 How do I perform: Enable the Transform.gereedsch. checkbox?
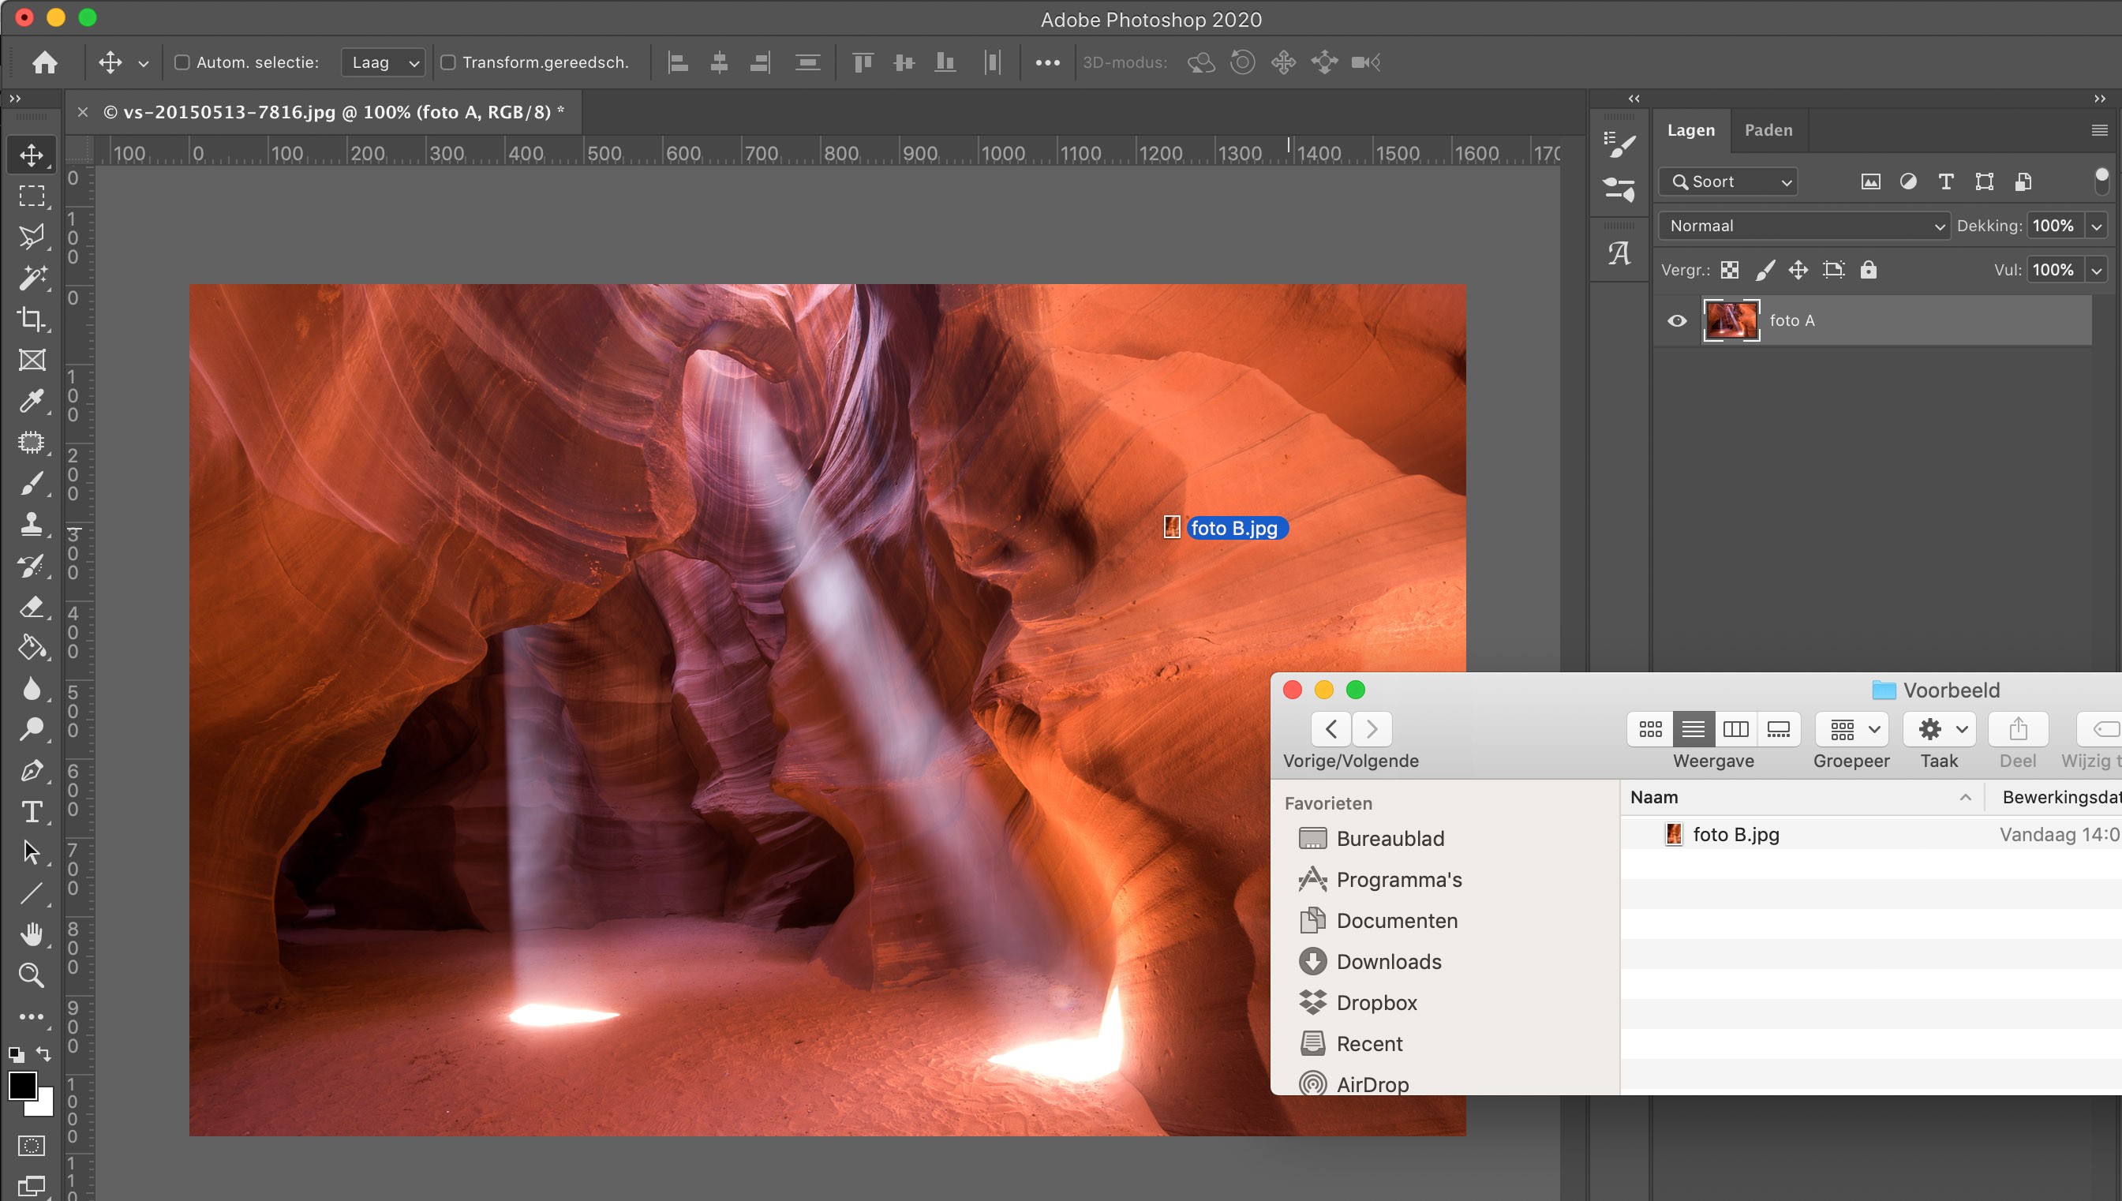[x=449, y=62]
